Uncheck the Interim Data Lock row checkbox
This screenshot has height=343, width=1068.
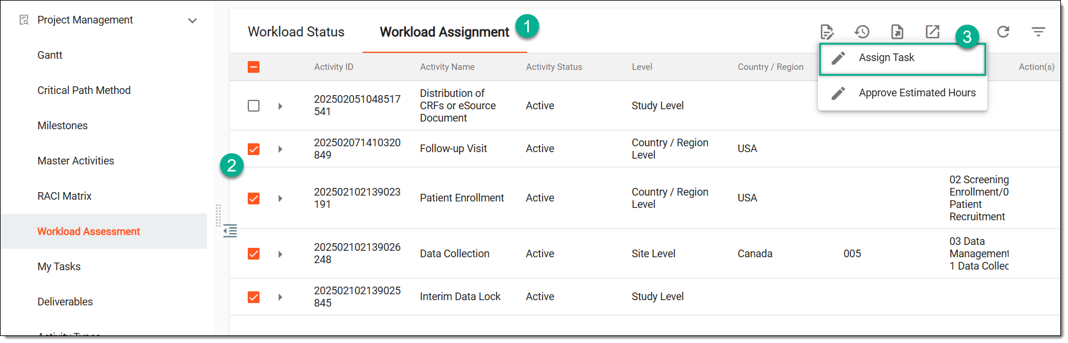tap(254, 297)
